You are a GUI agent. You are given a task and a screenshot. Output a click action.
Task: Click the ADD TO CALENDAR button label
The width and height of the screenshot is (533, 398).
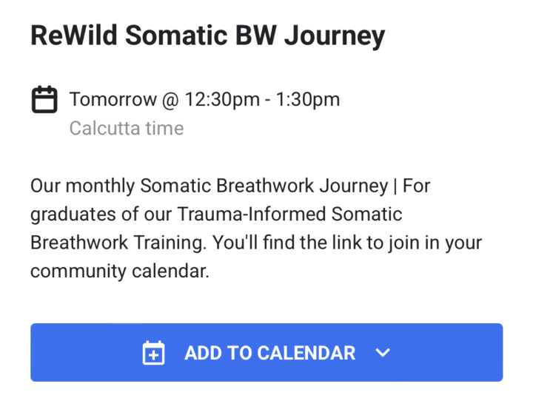[x=270, y=353]
